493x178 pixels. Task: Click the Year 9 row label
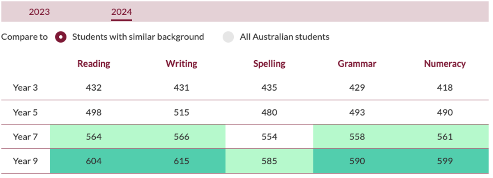pos(25,161)
